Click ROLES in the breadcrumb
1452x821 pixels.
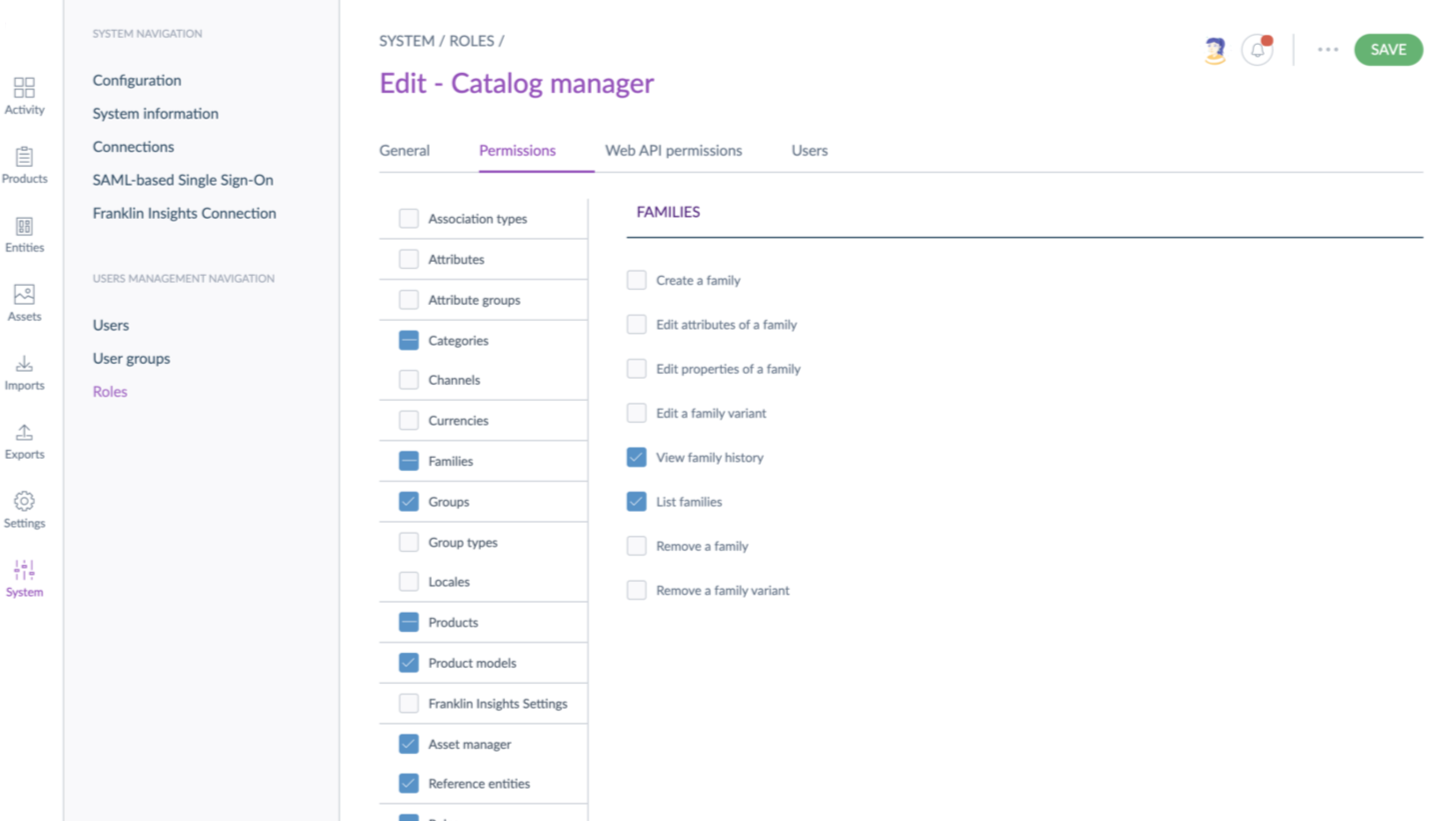(471, 41)
